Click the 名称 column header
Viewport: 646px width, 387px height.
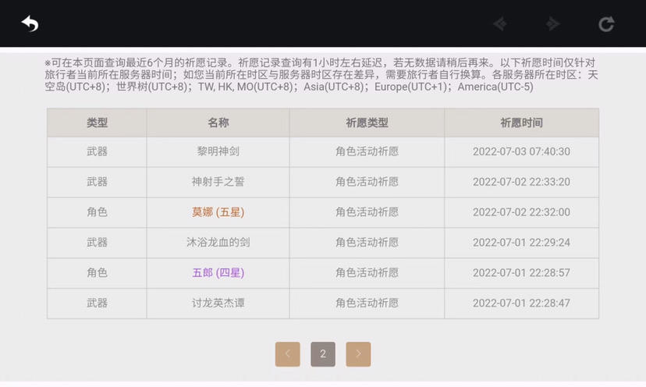pyautogui.click(x=218, y=122)
